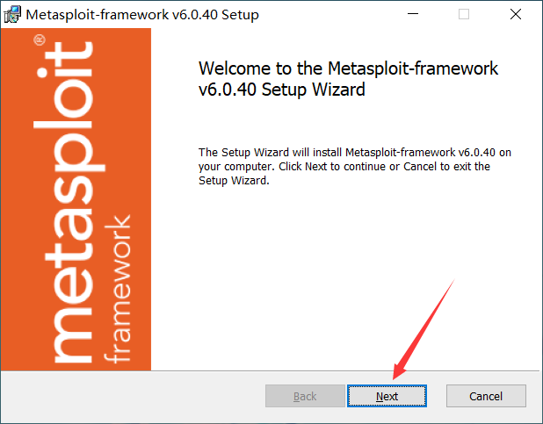Click the "The Setup Wizard will install" paragraph
Screen dimensions: 543x424
[355, 167]
